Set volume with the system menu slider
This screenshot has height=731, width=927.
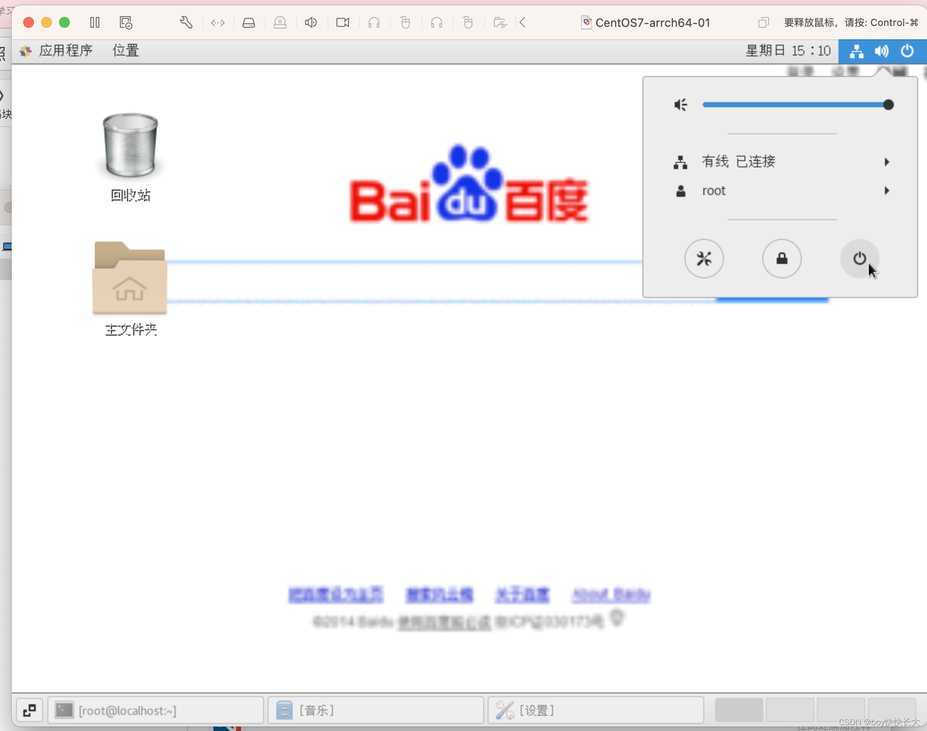point(798,105)
